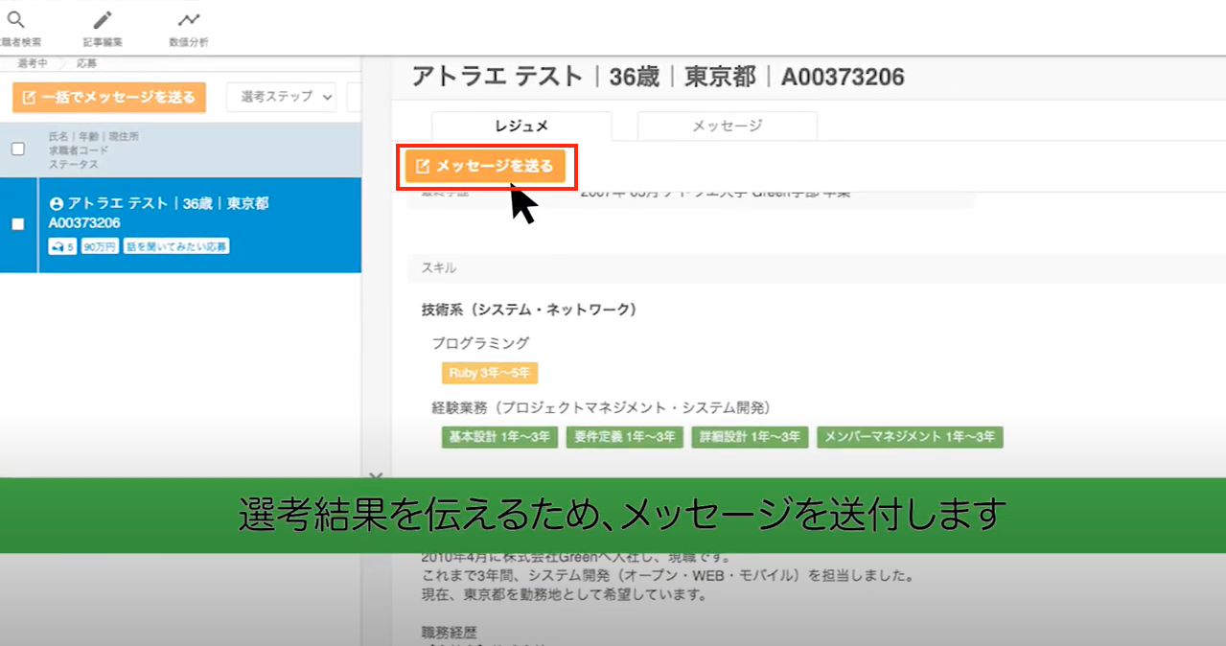This screenshot has width=1226, height=646.
Task: Switch to the レジュメ tab
Action: (521, 126)
